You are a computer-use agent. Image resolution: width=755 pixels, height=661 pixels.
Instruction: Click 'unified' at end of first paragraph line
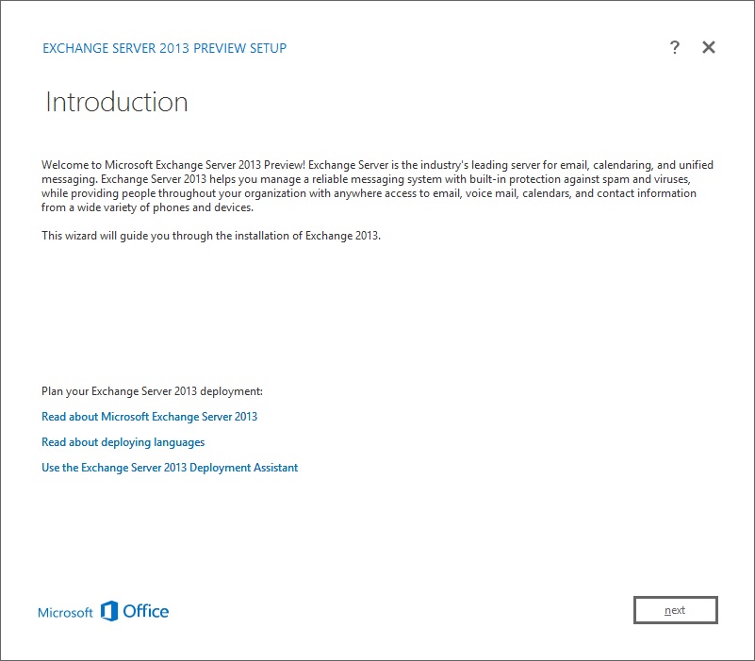tap(695, 165)
